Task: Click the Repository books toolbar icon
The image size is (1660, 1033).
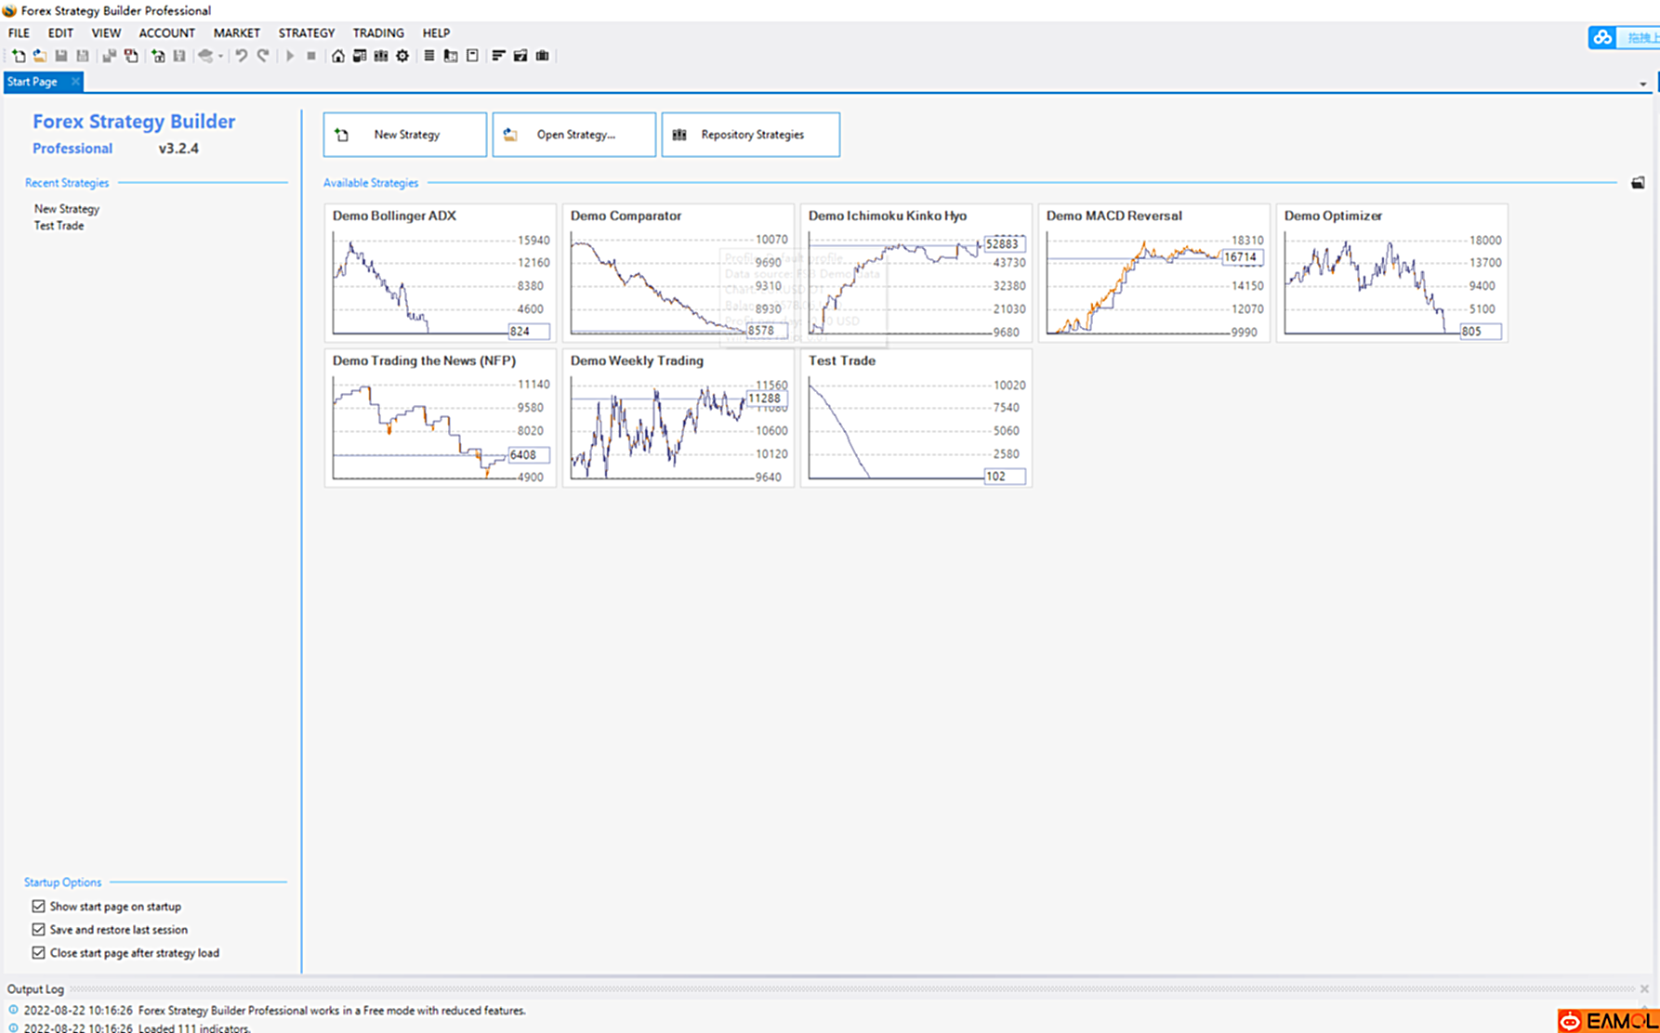Action: tap(381, 56)
